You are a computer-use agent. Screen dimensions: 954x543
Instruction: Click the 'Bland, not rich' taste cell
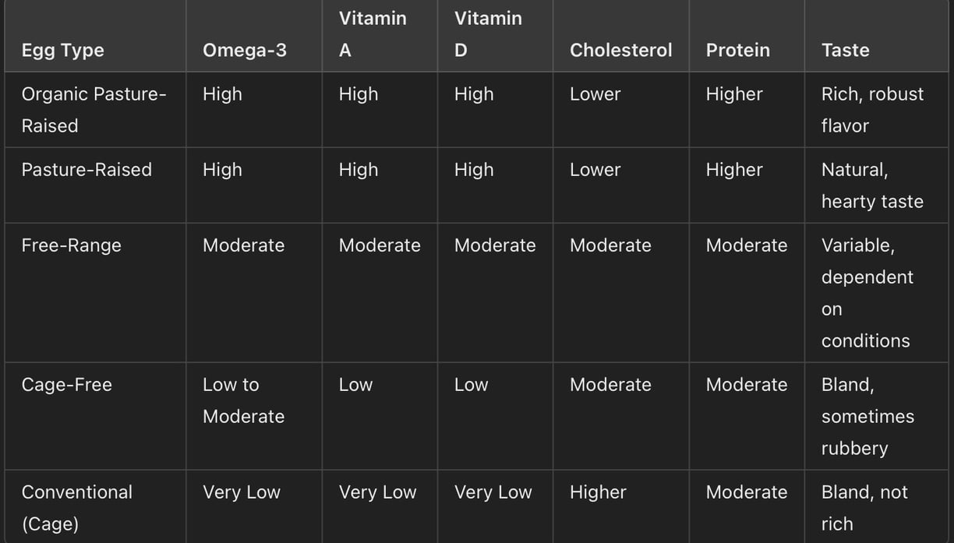864,508
